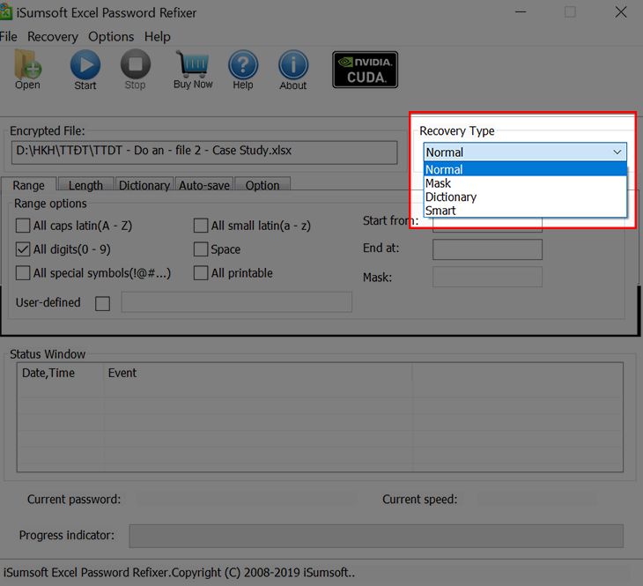Uncheck the All digits(0 - 9) checkbox

click(23, 249)
